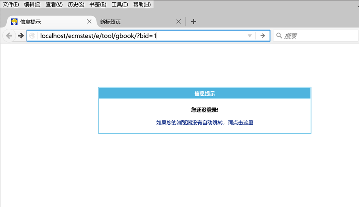Expand the address bar history dropdown
The image size is (359, 207).
point(250,36)
